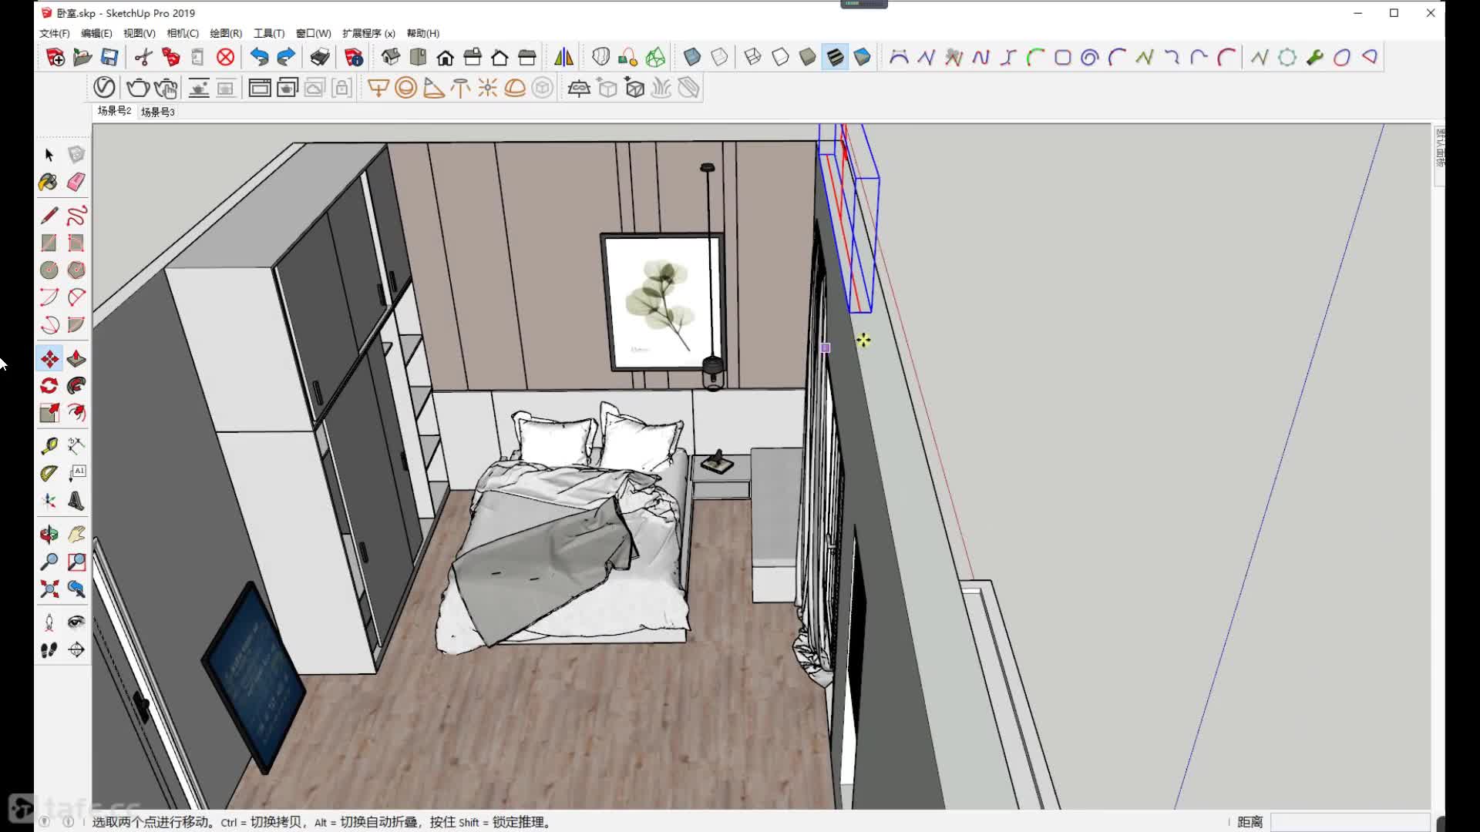This screenshot has height=832, width=1480.
Task: Add a V-Ray sphere light
Action: click(405, 88)
